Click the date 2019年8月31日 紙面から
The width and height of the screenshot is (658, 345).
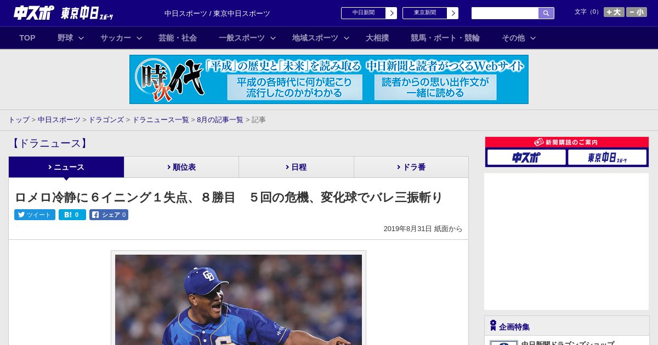point(423,229)
